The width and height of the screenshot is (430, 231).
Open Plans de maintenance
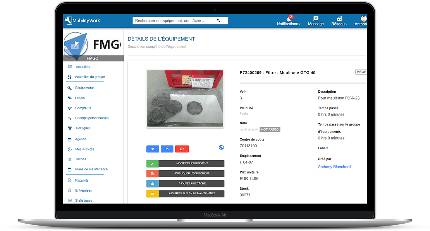point(91,169)
